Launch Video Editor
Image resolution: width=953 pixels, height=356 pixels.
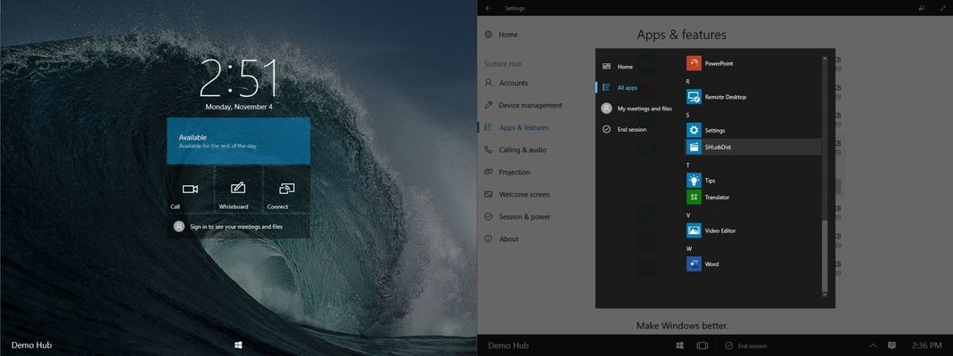pos(753,231)
